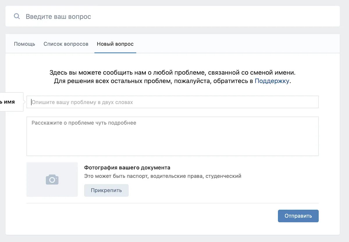Click the hint text "Это может быть паспорт"
This screenshot has height=242, width=349.
(116, 176)
